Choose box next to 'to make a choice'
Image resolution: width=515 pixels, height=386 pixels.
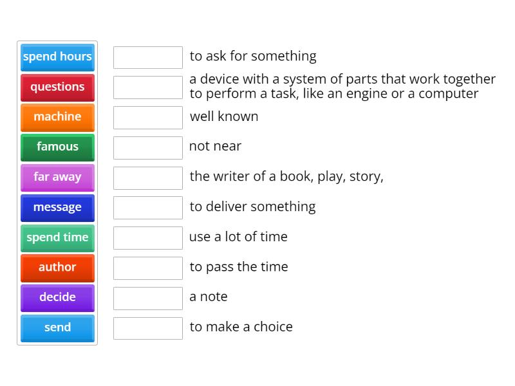148,328
